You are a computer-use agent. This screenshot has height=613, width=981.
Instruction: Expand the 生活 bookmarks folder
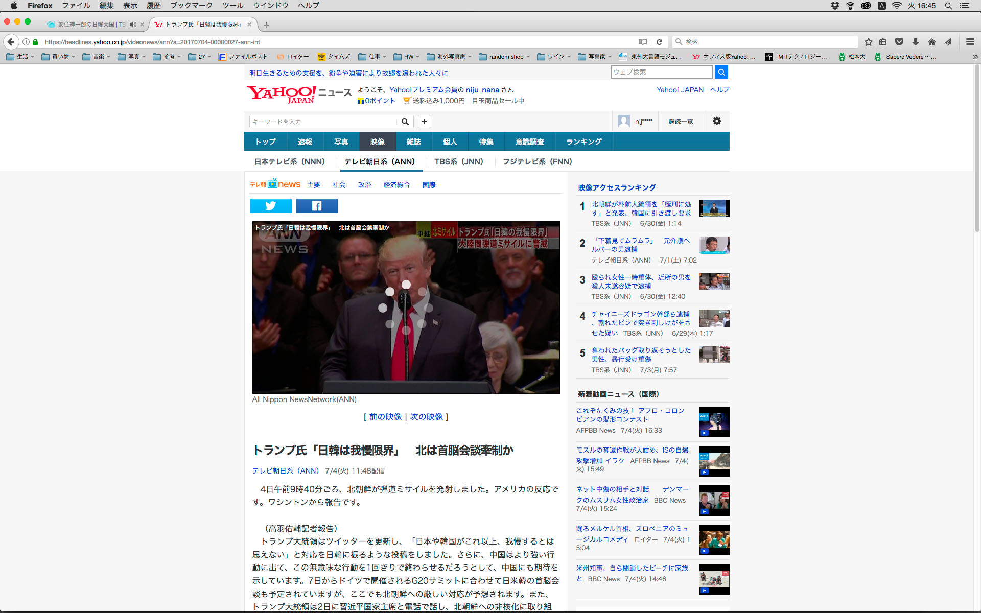20,57
